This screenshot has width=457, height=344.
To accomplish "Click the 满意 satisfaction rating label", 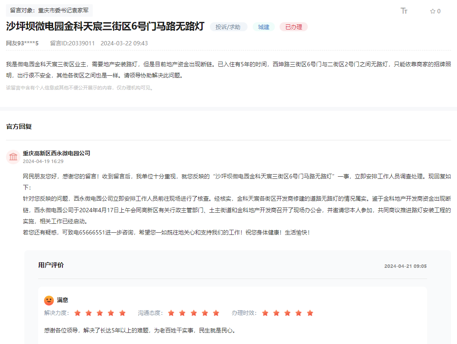I will [x=62, y=300].
